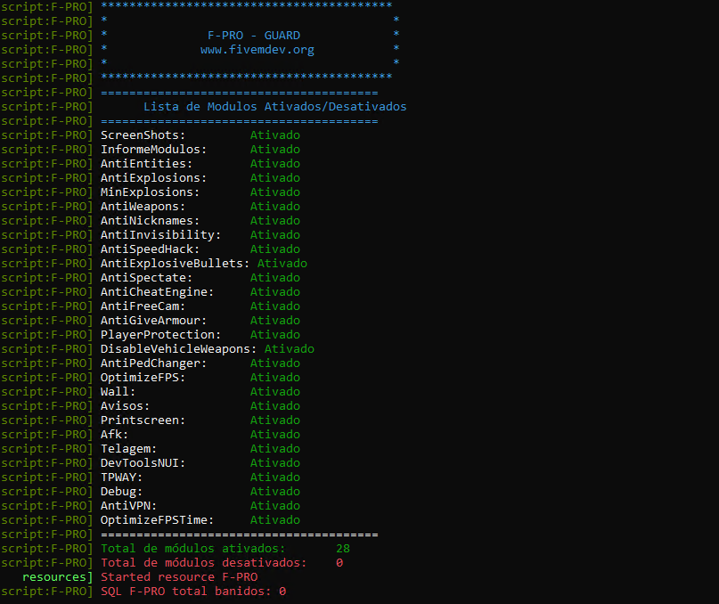Open the www.fivemdev.org link

pos(257,50)
